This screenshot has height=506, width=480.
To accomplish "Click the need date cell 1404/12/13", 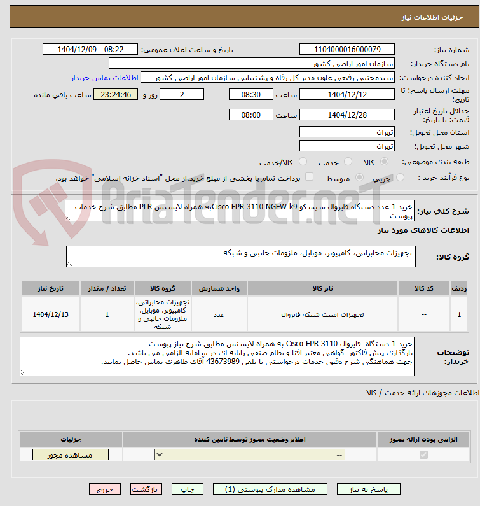I will (51, 314).
